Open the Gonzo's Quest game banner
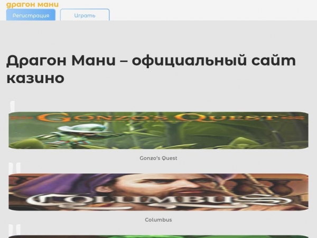Viewport: 317px width, 238px height. (158, 130)
